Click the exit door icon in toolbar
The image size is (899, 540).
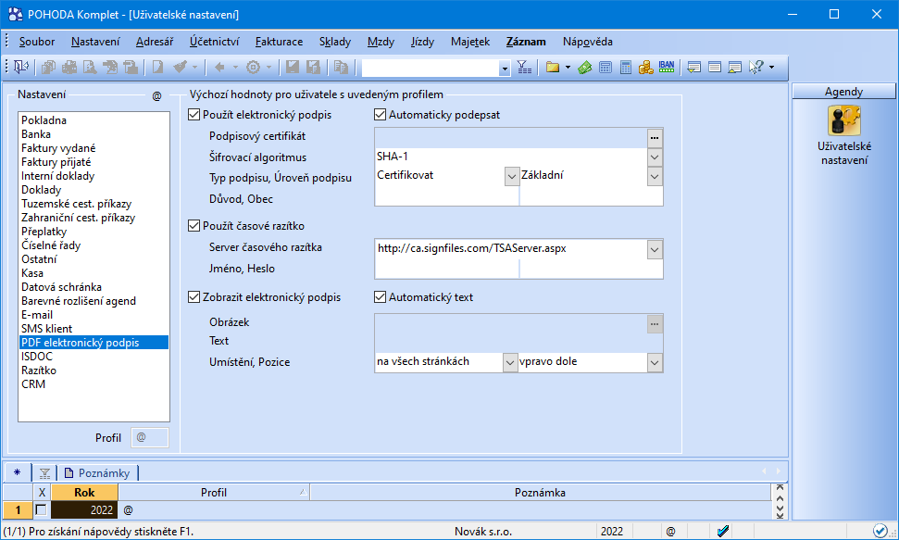20,67
